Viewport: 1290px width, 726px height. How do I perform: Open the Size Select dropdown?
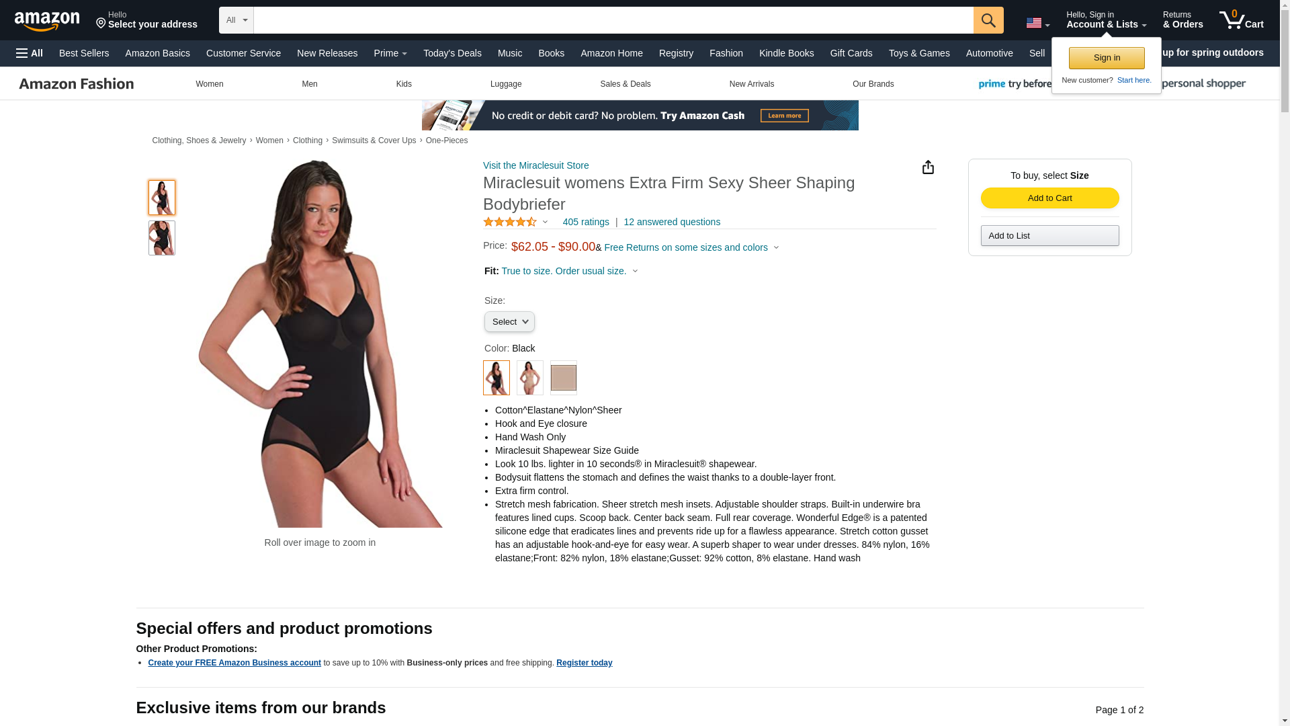[x=509, y=321]
